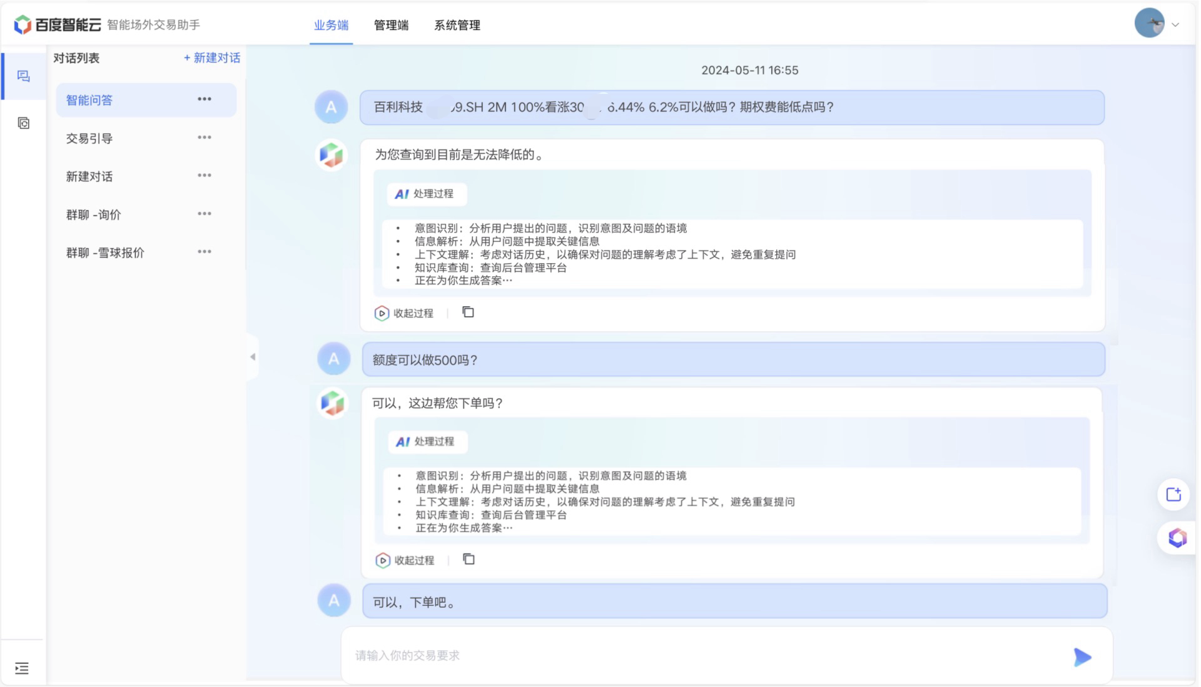This screenshot has width=1201, height=687.
Task: Click the 智能场外交易助手 title text
Action: 153,25
